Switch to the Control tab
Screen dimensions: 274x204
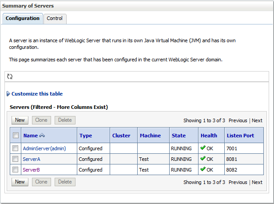[55, 18]
